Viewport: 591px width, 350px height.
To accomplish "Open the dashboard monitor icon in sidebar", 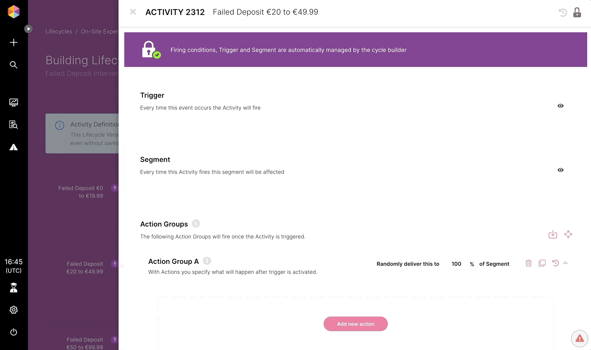I will 13,102.
